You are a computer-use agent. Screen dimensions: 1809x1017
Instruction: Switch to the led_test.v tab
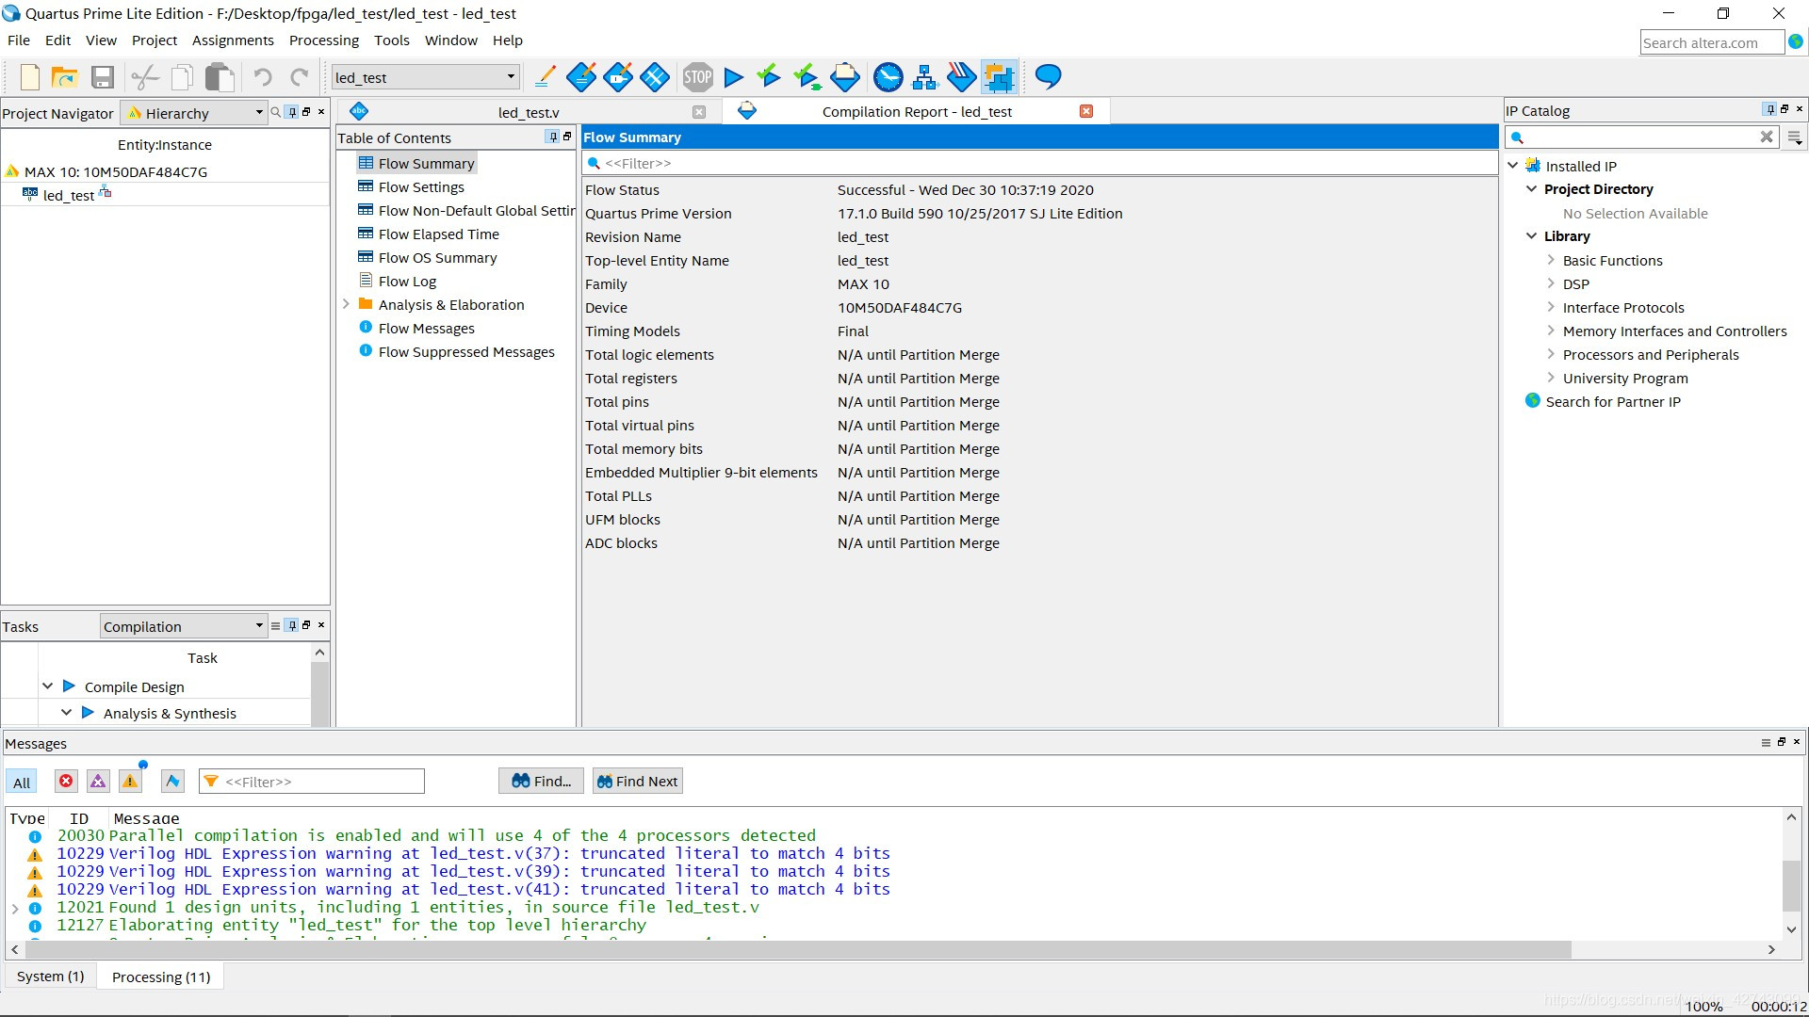[x=528, y=112]
